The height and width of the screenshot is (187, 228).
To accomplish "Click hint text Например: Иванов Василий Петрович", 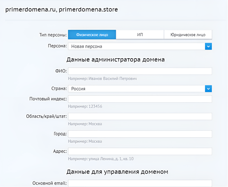I will 102,79.
